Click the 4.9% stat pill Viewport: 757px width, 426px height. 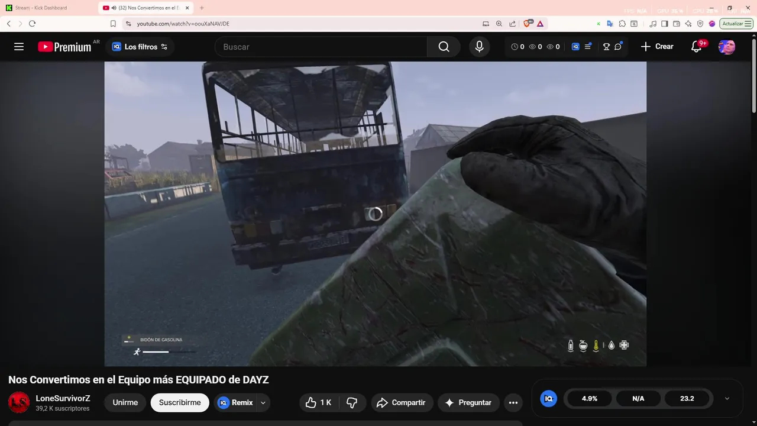coord(590,399)
